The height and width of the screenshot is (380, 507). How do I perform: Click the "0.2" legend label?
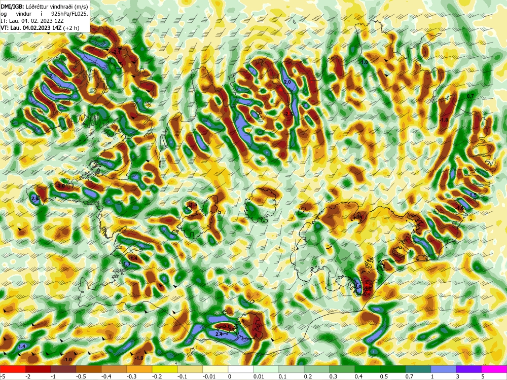308,376
